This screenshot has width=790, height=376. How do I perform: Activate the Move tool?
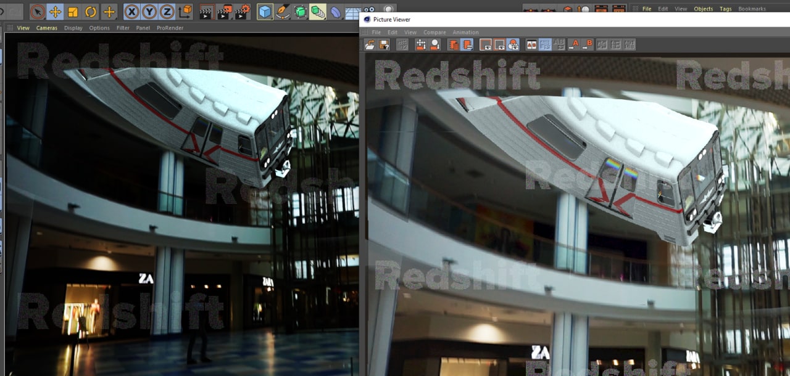[x=56, y=12]
